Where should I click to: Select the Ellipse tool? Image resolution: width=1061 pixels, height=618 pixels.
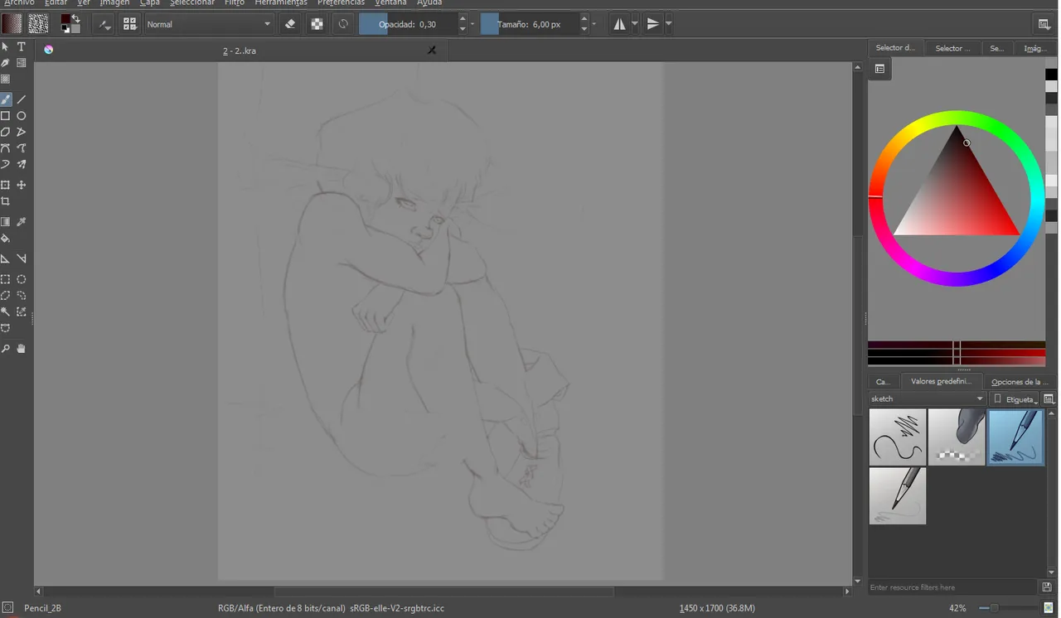coord(22,116)
